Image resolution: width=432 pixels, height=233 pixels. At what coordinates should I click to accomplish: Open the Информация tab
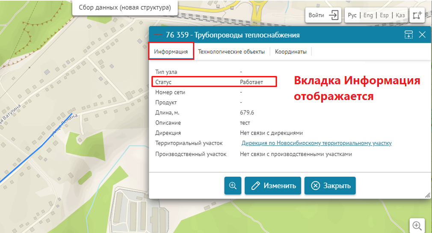pyautogui.click(x=171, y=52)
